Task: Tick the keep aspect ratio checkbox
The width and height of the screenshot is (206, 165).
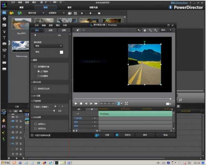Action: click(x=36, y=89)
